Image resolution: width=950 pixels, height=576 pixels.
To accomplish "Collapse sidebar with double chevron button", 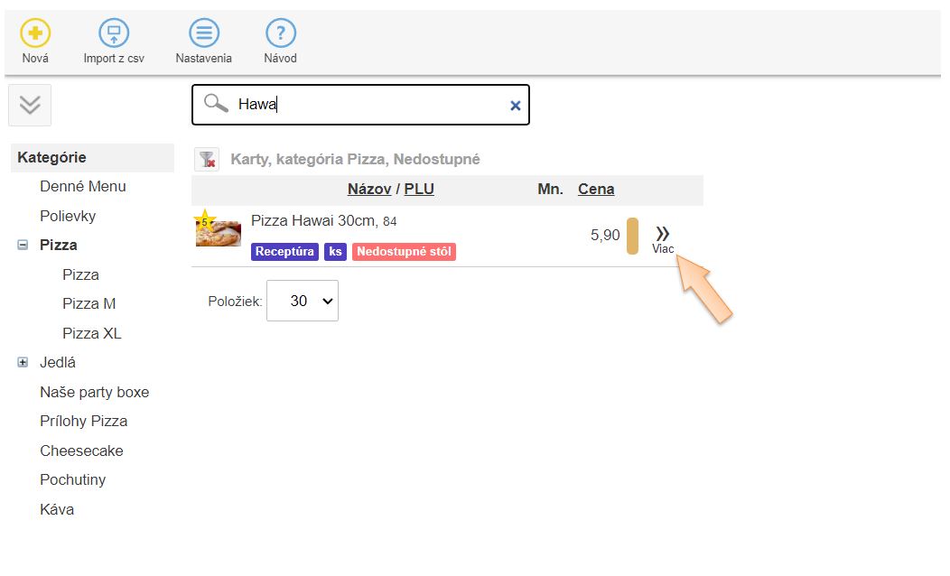I will coord(30,105).
